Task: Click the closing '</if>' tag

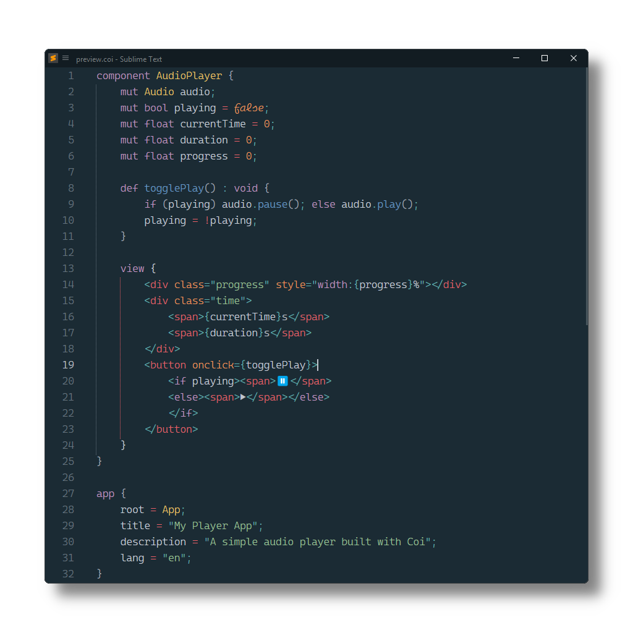Action: pos(183,413)
